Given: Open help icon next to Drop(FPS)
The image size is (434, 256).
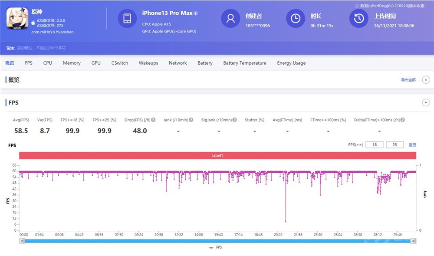Looking at the screenshot, I should 153,120.
